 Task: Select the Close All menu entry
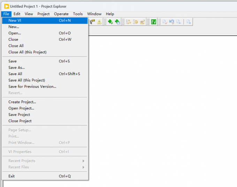click(45, 46)
